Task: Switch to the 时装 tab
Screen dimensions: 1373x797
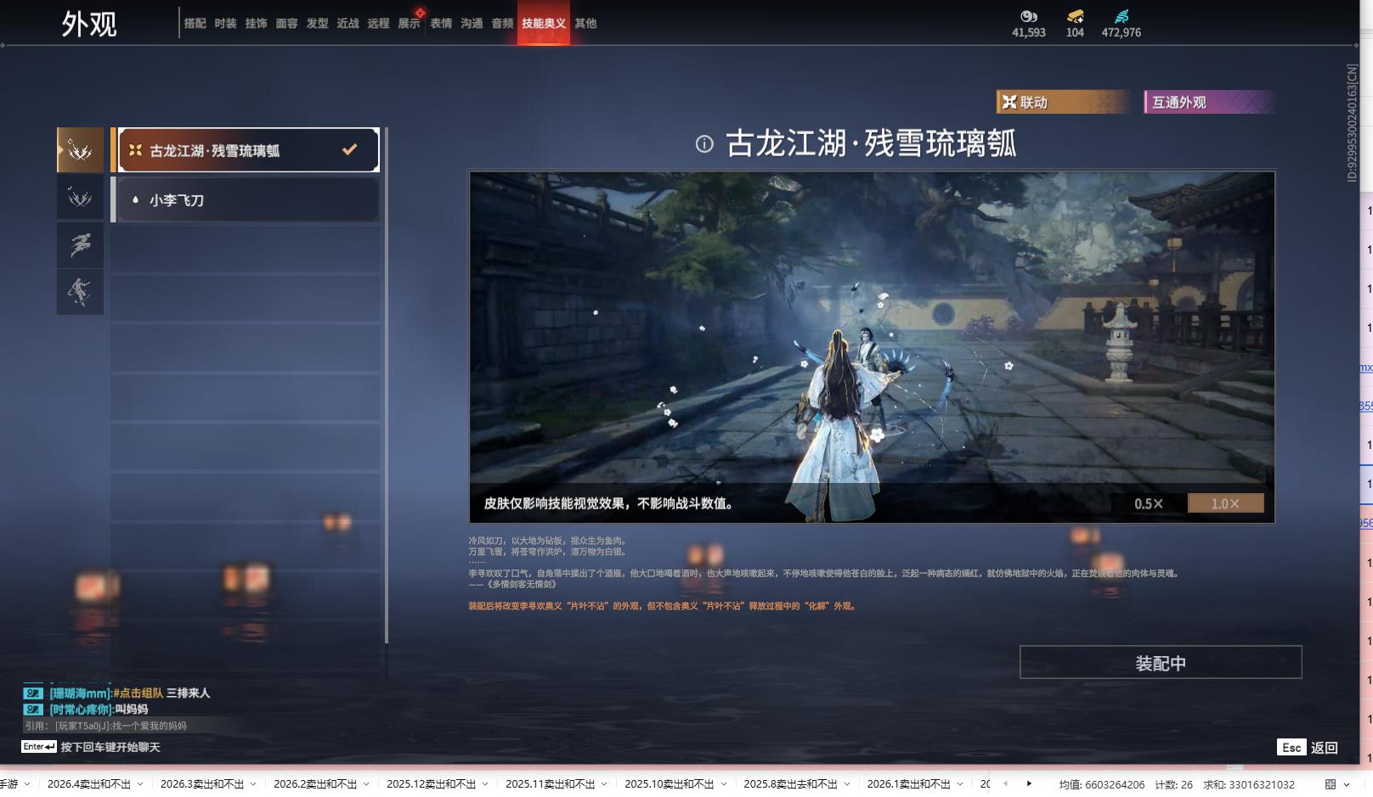Action: coord(224,24)
